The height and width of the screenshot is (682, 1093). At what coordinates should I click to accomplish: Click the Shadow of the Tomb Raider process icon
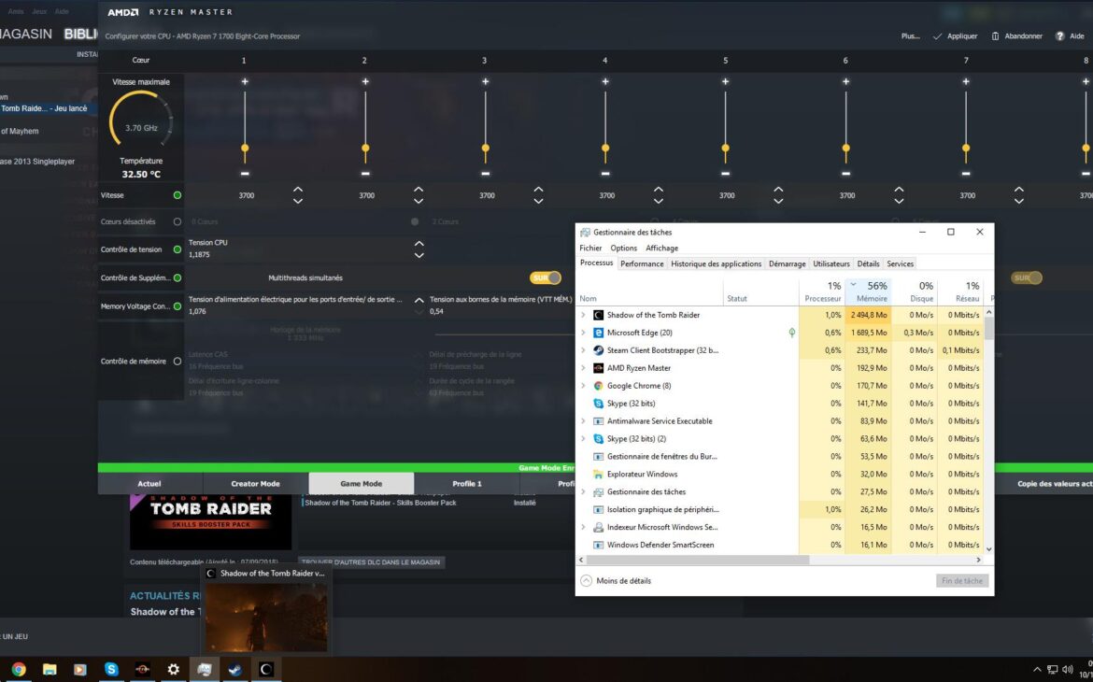pyautogui.click(x=598, y=315)
